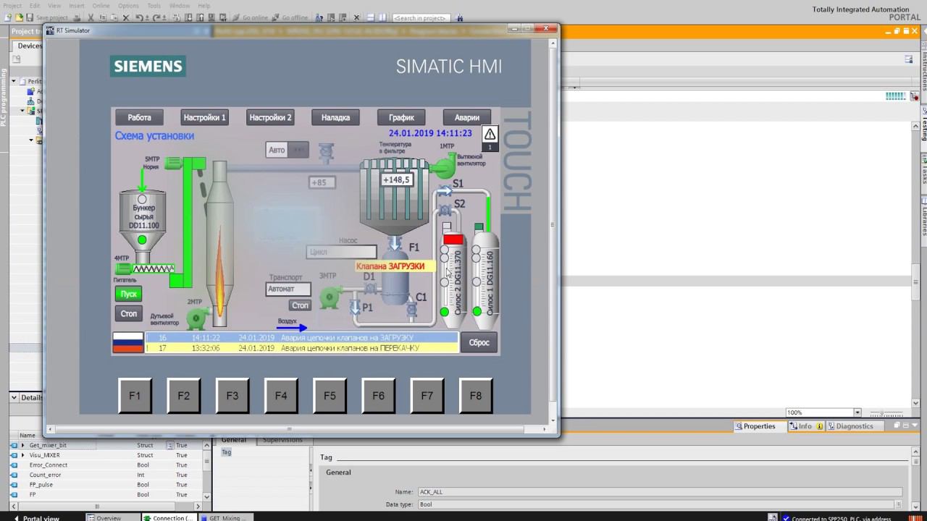Click the RT Simulator horizontal scrollbar

pyautogui.click(x=288, y=429)
